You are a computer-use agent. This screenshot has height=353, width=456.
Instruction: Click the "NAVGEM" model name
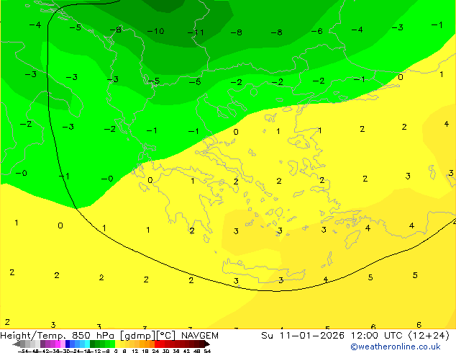(200, 336)
